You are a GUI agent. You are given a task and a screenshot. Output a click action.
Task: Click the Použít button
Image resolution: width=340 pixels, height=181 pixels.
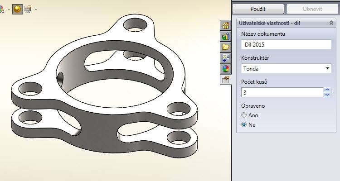pyautogui.click(x=258, y=9)
